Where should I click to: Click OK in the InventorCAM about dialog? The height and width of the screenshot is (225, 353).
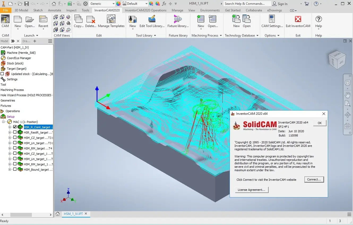[x=320, y=123]
